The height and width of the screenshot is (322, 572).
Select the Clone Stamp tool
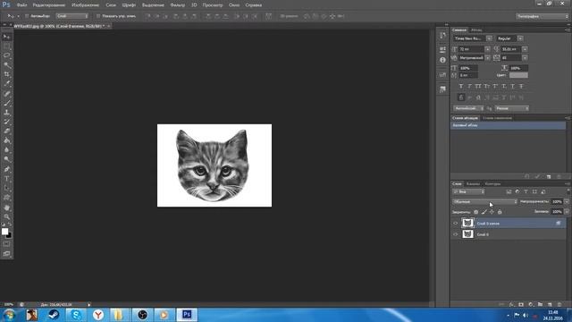(x=6, y=113)
